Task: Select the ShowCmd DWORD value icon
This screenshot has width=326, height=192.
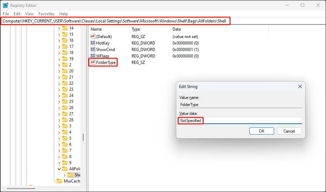Action: (92, 49)
